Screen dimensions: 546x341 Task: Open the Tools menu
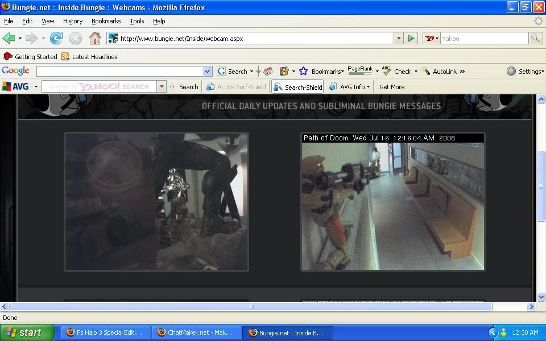point(137,21)
